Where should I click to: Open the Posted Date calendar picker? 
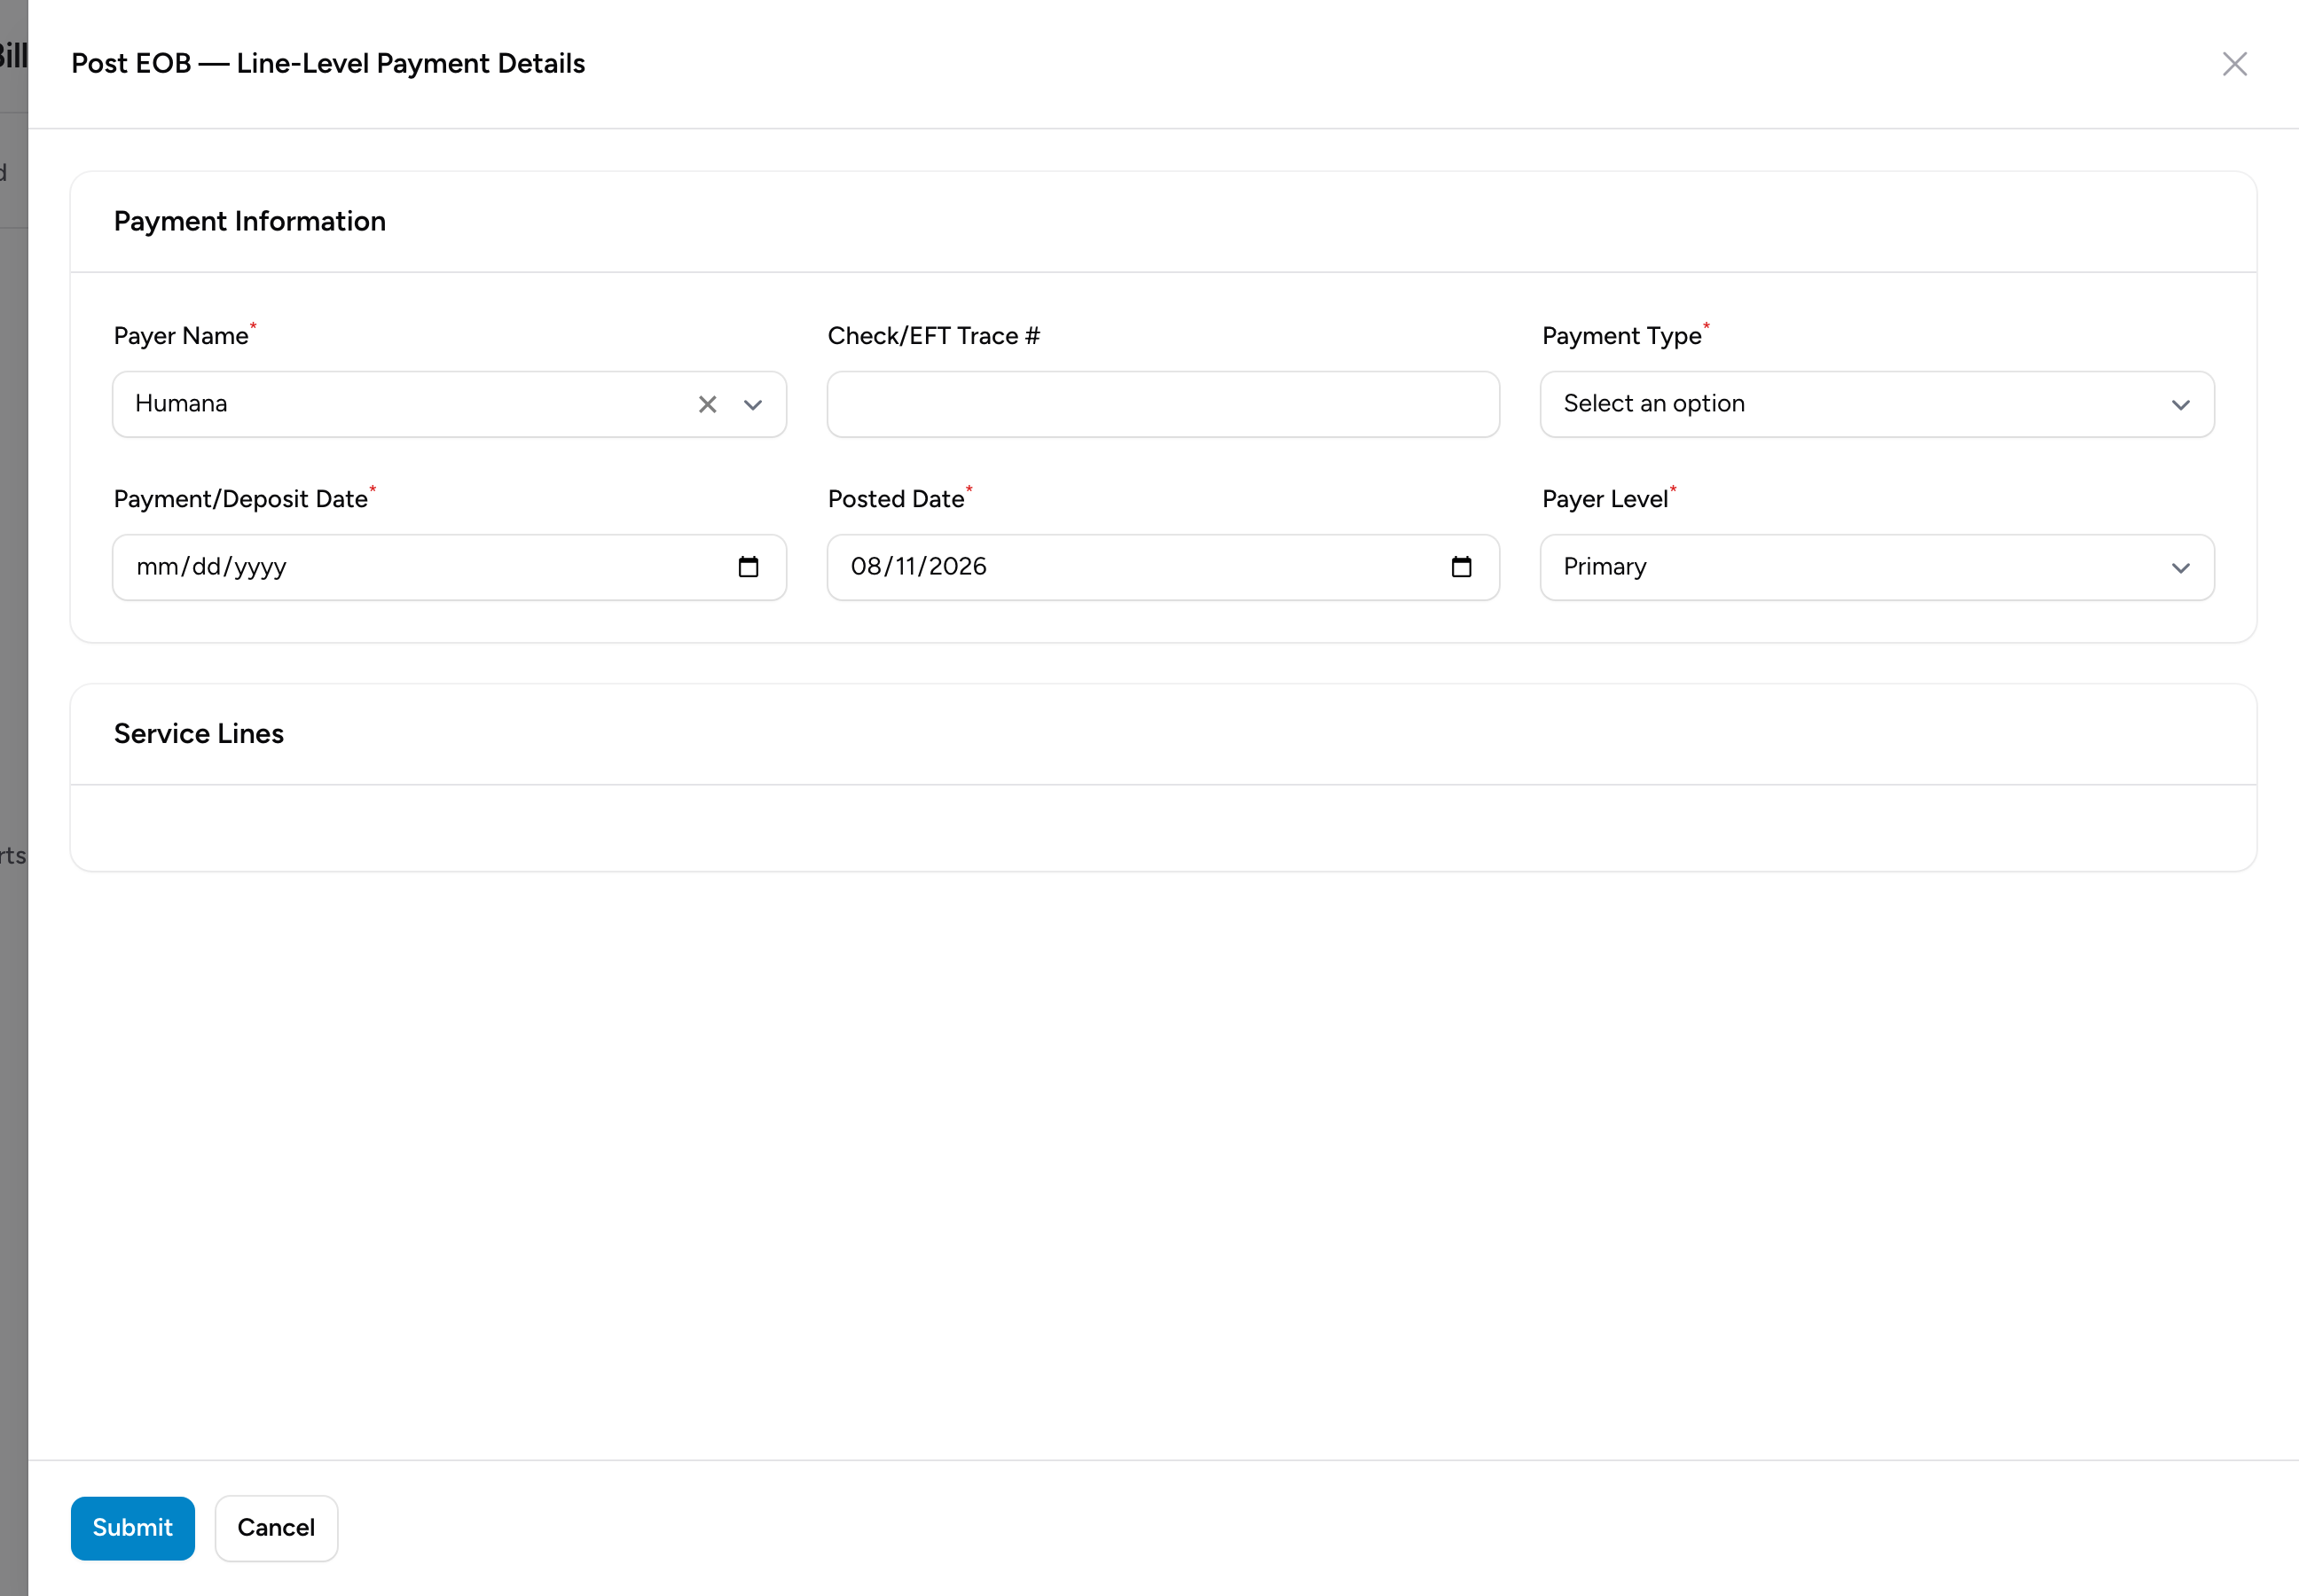(1462, 567)
